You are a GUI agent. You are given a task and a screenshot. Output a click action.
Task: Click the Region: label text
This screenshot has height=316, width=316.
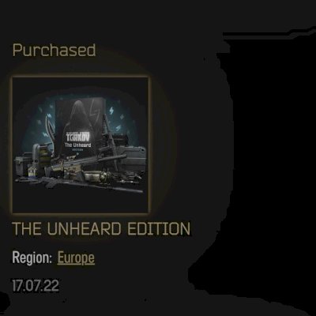tap(32, 258)
